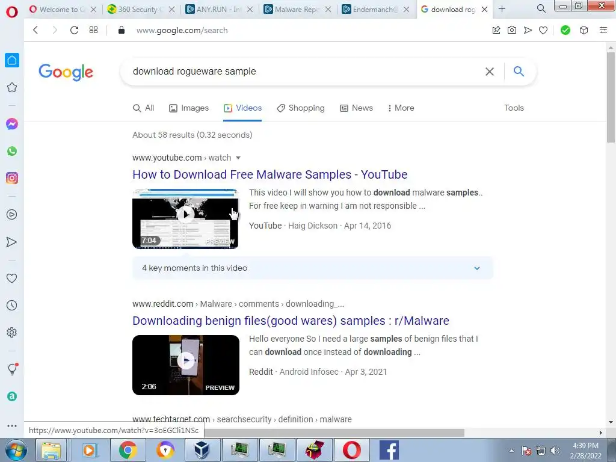Switch to Shopping results tab
Viewport: 616px width, 462px height.
[x=301, y=108]
